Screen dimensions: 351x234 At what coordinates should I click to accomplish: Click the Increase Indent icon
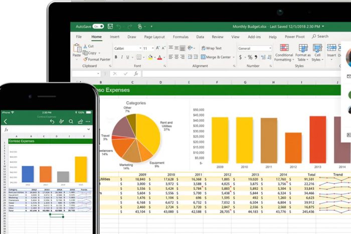coord(196,57)
